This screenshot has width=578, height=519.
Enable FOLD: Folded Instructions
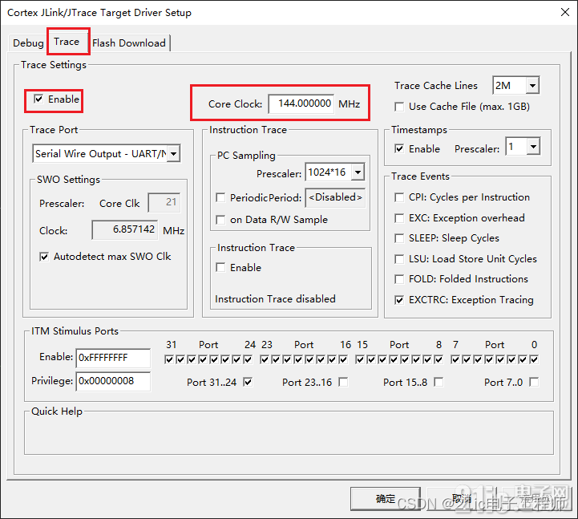399,279
